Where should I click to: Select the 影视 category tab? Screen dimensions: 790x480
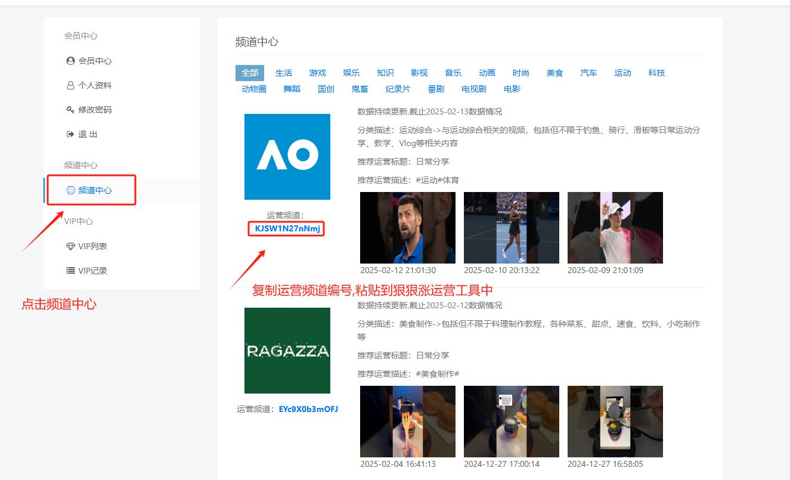(x=419, y=73)
